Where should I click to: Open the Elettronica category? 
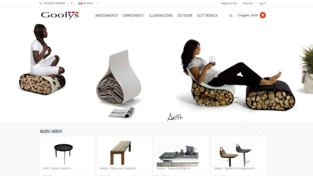pyautogui.click(x=207, y=15)
